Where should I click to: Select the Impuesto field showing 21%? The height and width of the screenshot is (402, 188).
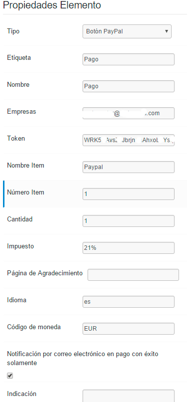[x=128, y=248]
